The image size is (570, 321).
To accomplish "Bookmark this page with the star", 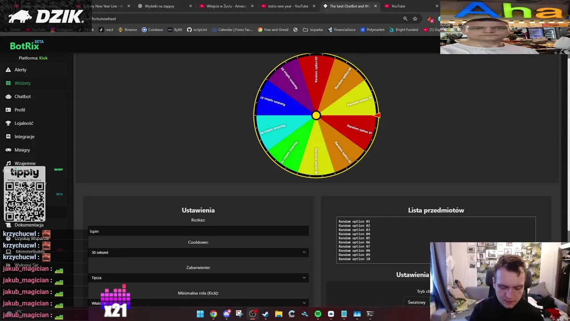I will click(415, 19).
